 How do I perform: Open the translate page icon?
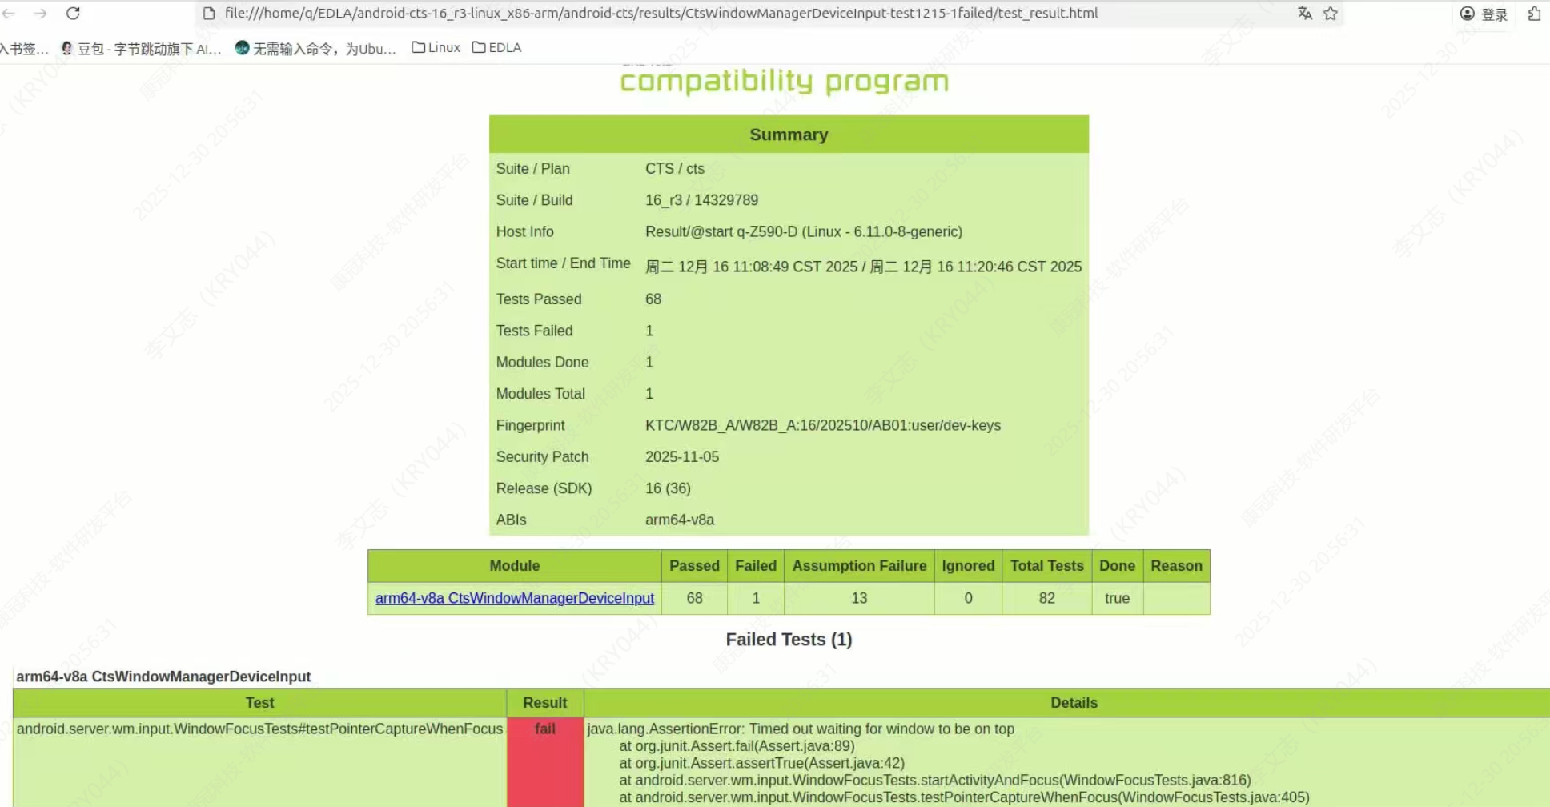click(x=1305, y=14)
